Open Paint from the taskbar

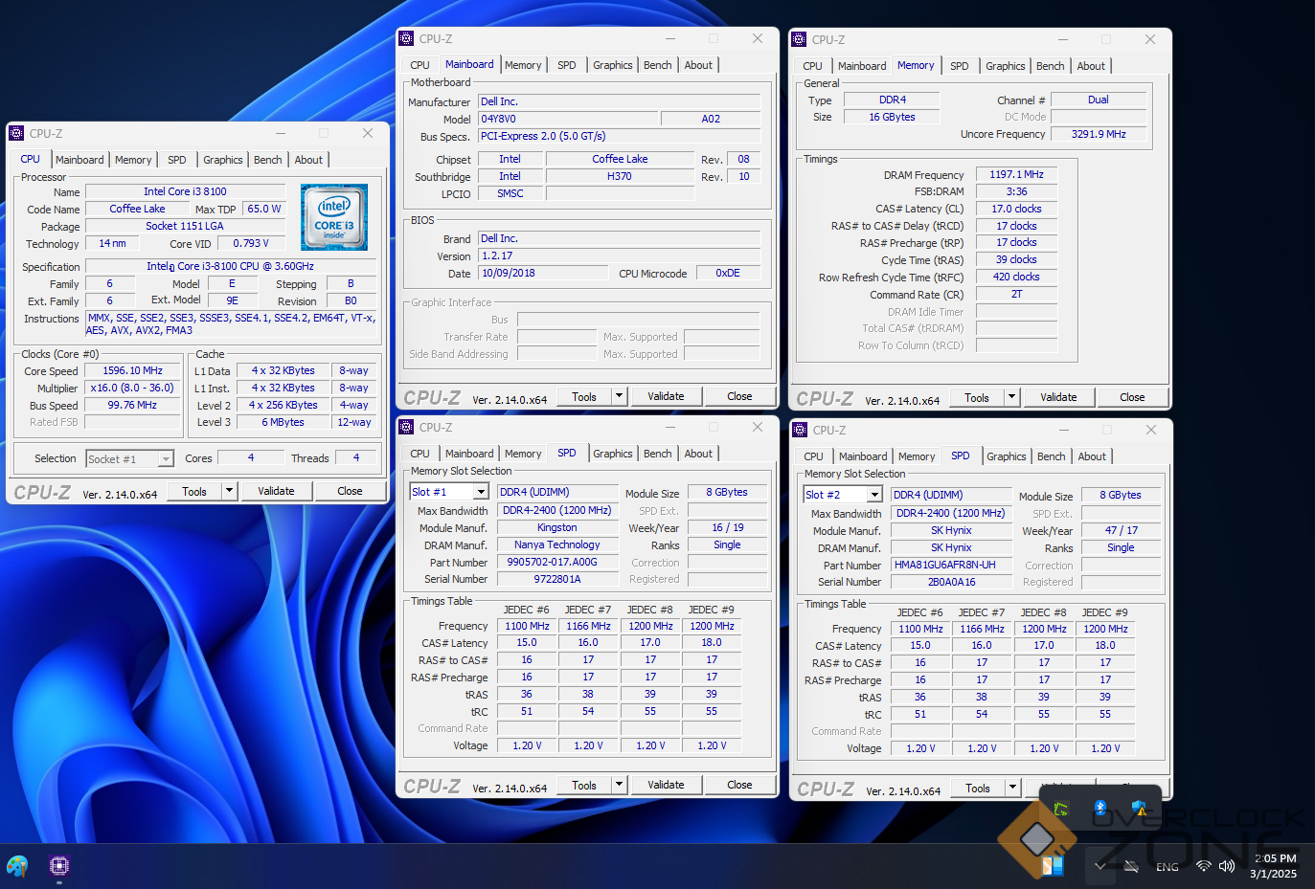click(17, 866)
